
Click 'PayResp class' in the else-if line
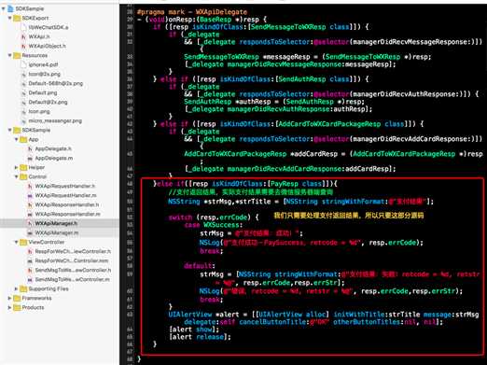tap(297, 184)
